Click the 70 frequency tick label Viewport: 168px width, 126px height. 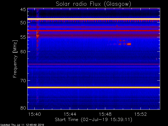coord(23,81)
